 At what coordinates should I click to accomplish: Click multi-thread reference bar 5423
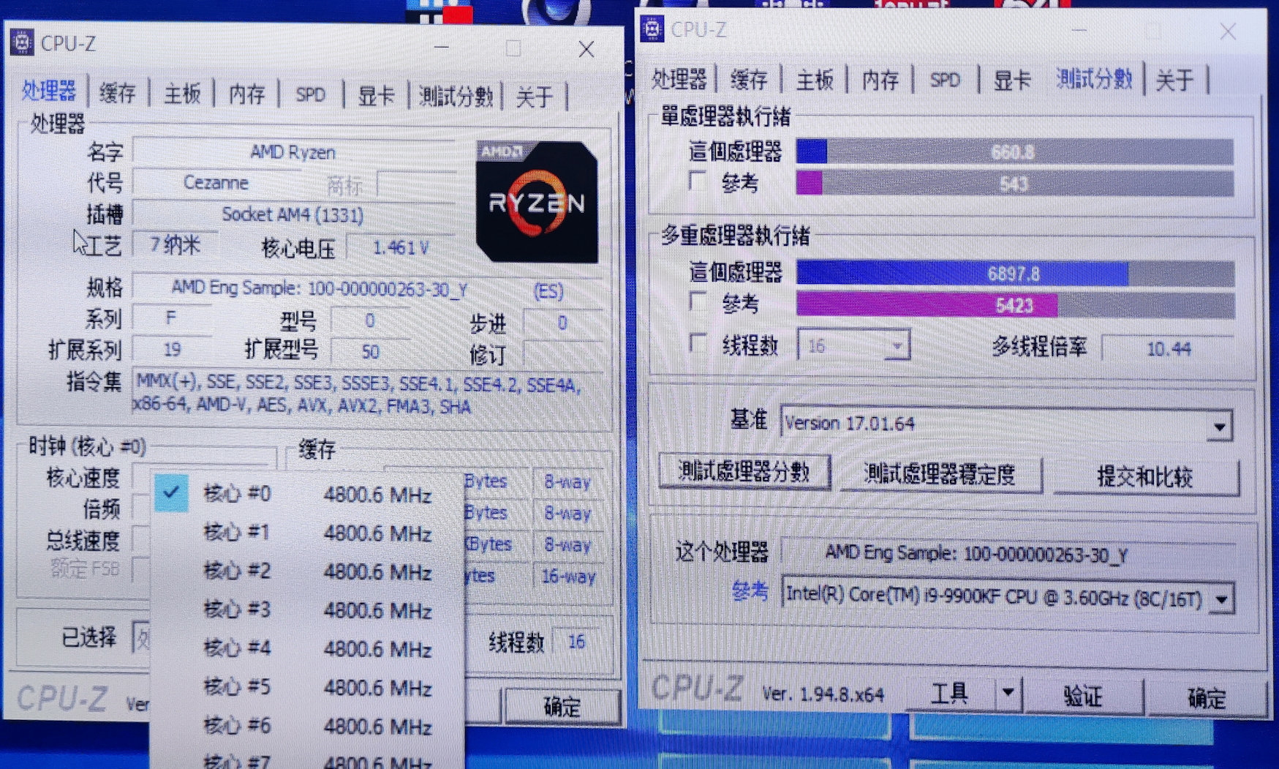(x=1015, y=305)
